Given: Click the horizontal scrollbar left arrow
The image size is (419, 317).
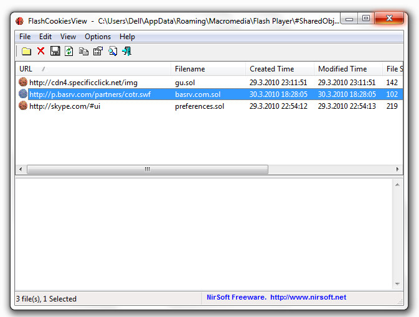Looking at the screenshot, I should click(21, 169).
